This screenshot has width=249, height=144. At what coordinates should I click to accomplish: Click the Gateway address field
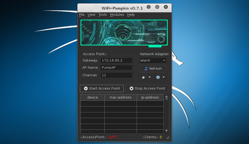point(116,60)
